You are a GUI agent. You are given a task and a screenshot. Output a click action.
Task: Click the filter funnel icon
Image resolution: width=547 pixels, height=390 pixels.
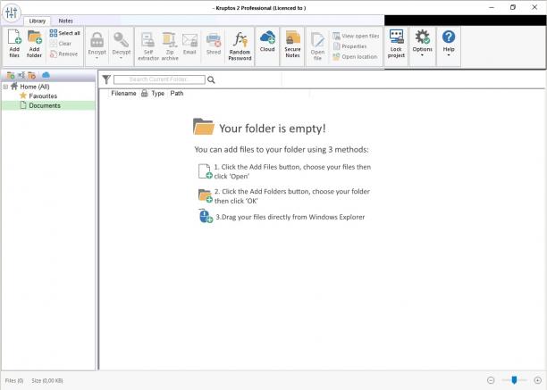(106, 79)
